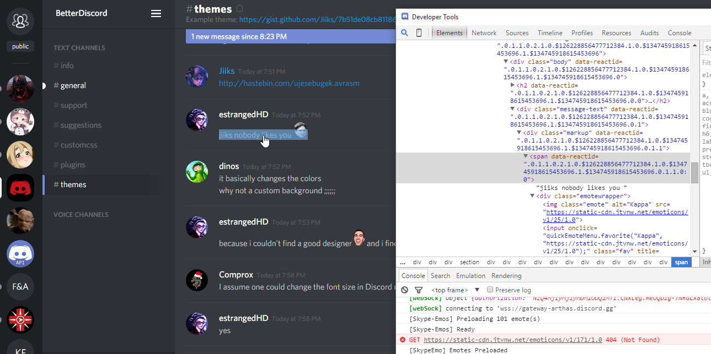This screenshot has height=354, width=711.
Task: Open the red and white play-button server icon
Action: point(20,320)
